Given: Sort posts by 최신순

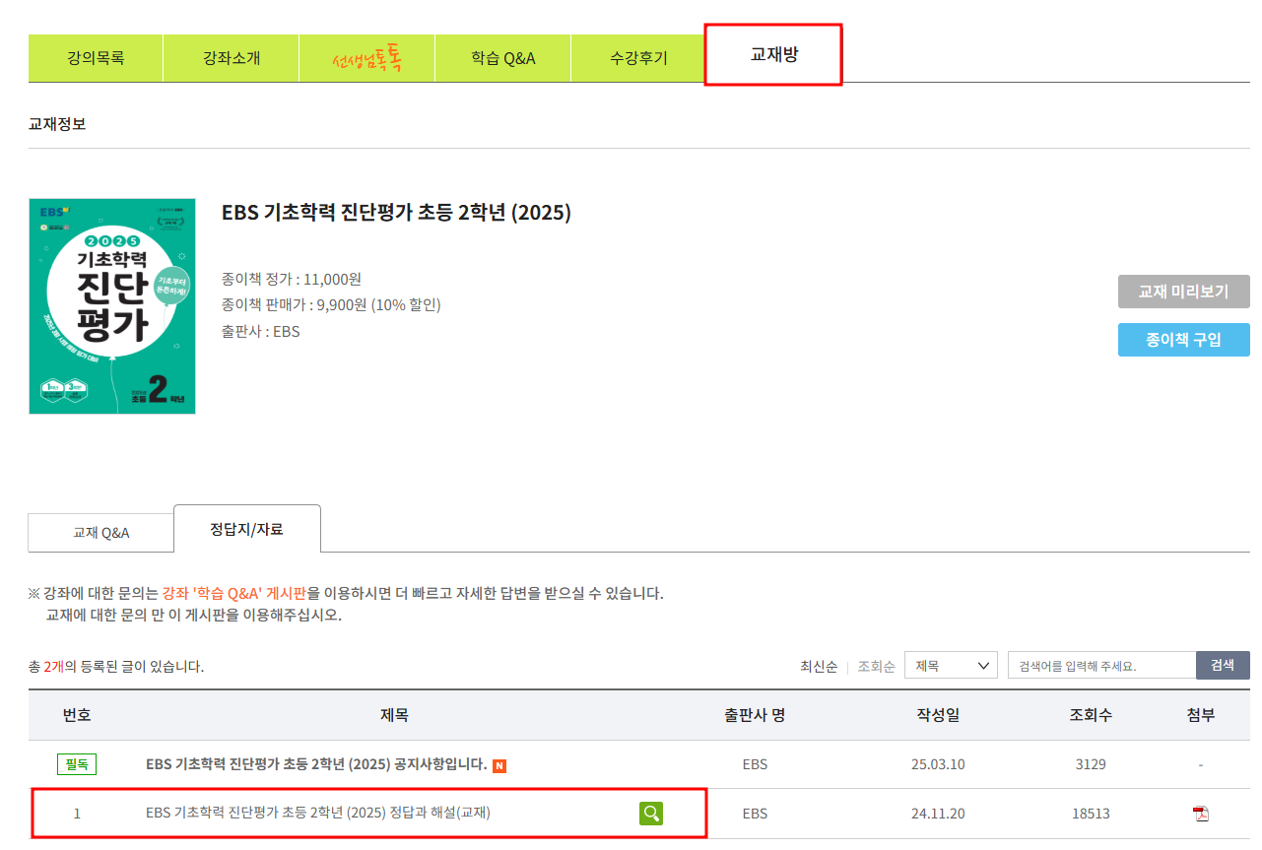Looking at the screenshot, I should [x=819, y=667].
